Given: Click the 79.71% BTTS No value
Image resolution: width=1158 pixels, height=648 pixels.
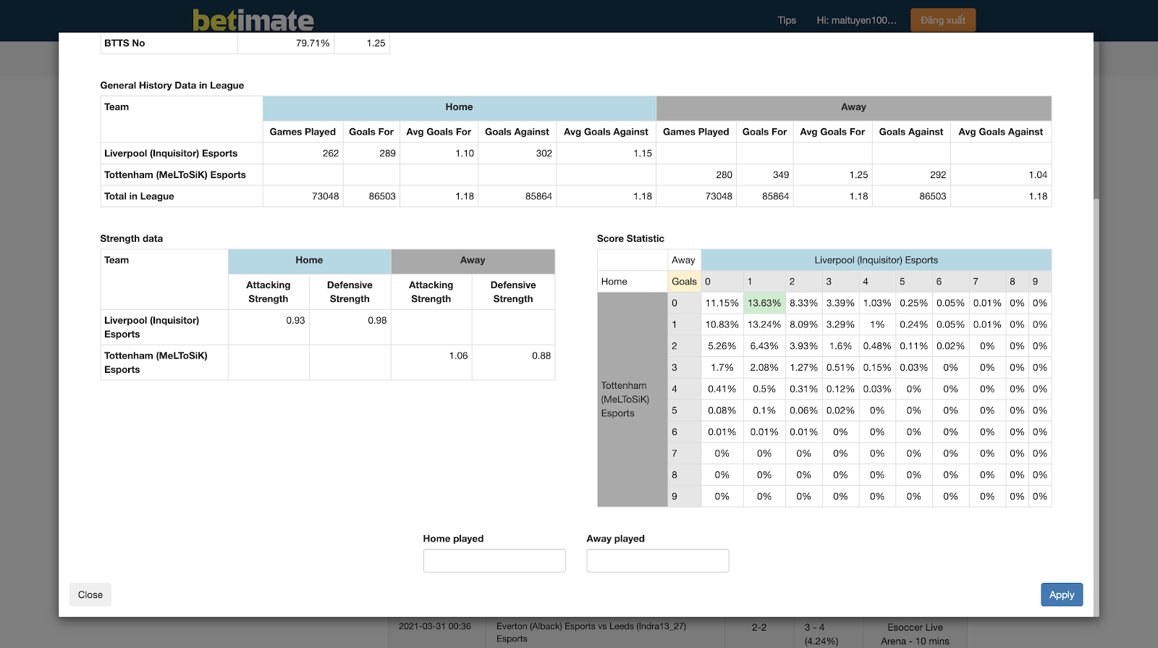Looking at the screenshot, I should 313,43.
